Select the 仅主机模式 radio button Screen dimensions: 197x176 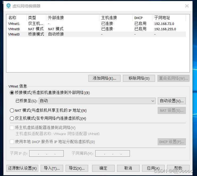(12, 118)
